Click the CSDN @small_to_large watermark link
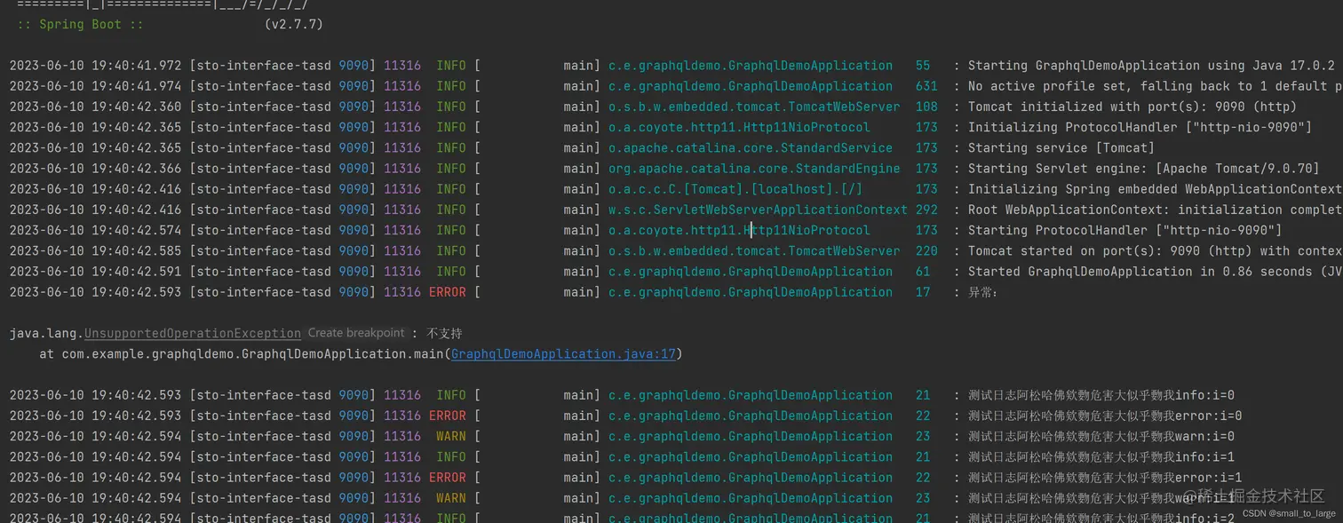The image size is (1343, 523). 1287,511
